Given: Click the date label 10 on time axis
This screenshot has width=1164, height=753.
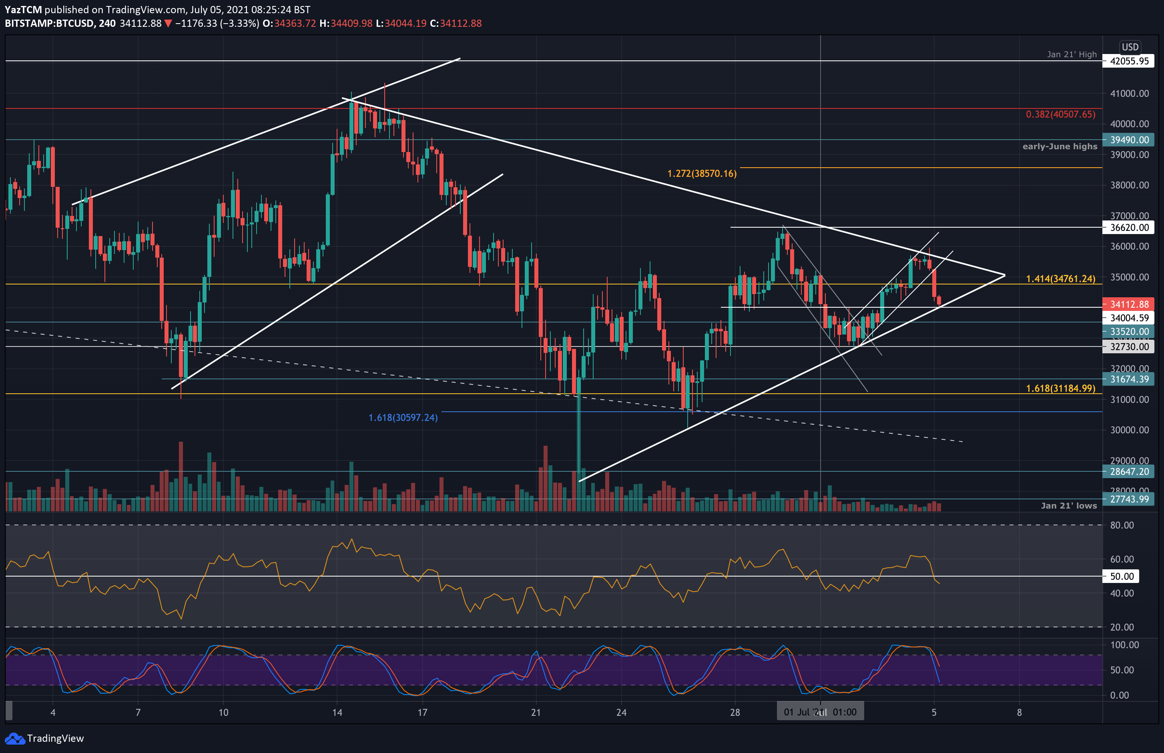Looking at the screenshot, I should coord(223,713).
